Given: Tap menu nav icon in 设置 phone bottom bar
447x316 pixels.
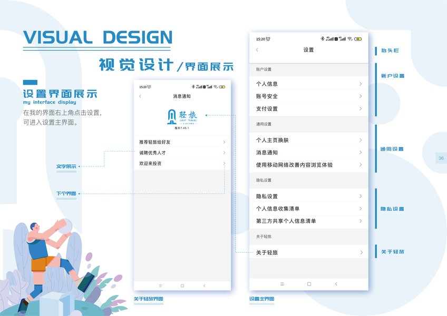Looking at the screenshot, I should (x=282, y=284).
